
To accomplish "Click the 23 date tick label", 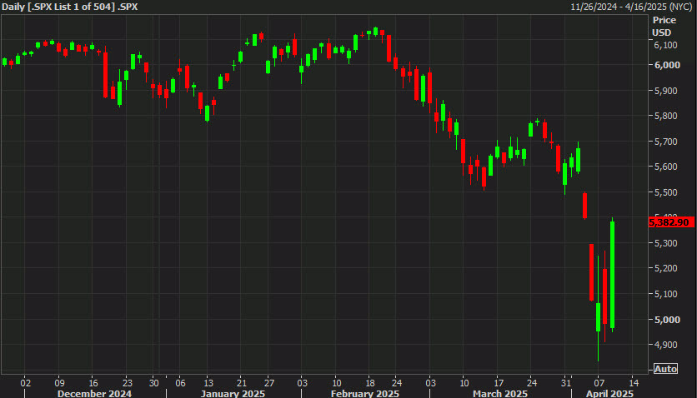I will tap(127, 383).
